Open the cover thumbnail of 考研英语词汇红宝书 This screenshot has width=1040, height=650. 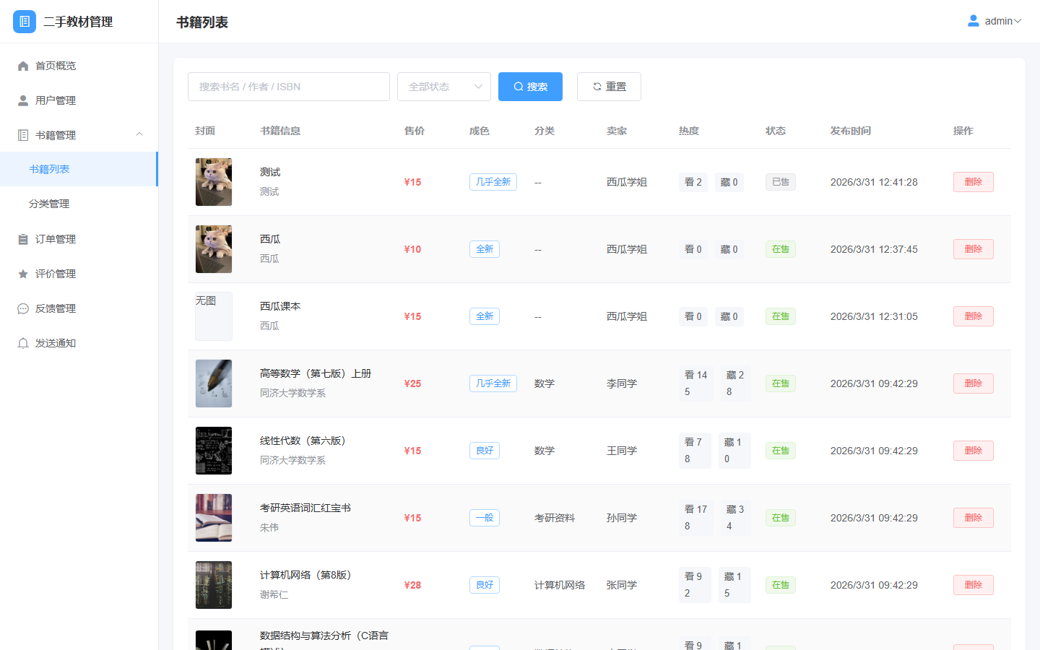pos(214,518)
